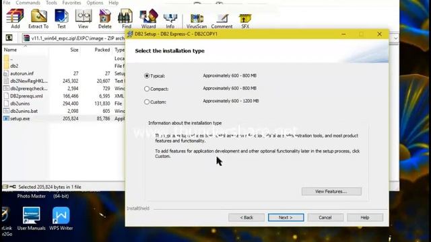The width and height of the screenshot is (431, 242).
Task: Select the db2unins.bat file
Action: (x=63, y=111)
